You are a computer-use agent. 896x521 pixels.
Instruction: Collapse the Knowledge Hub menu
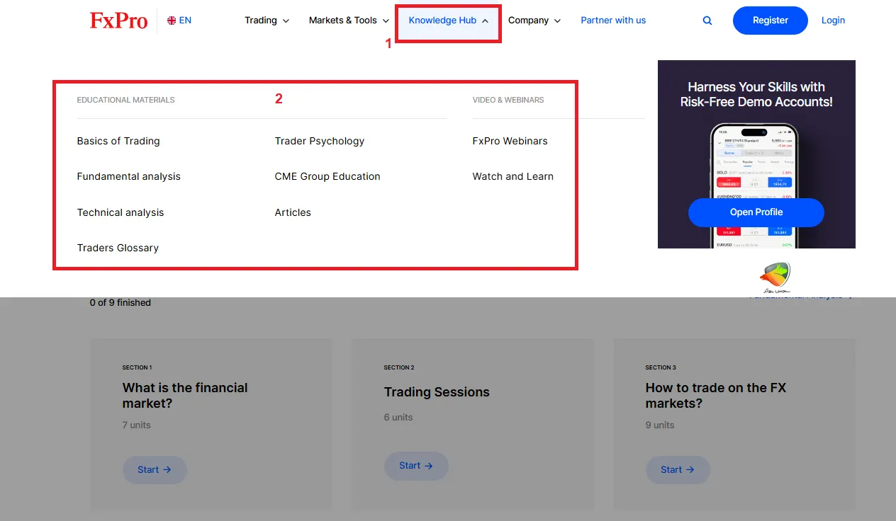coord(448,21)
